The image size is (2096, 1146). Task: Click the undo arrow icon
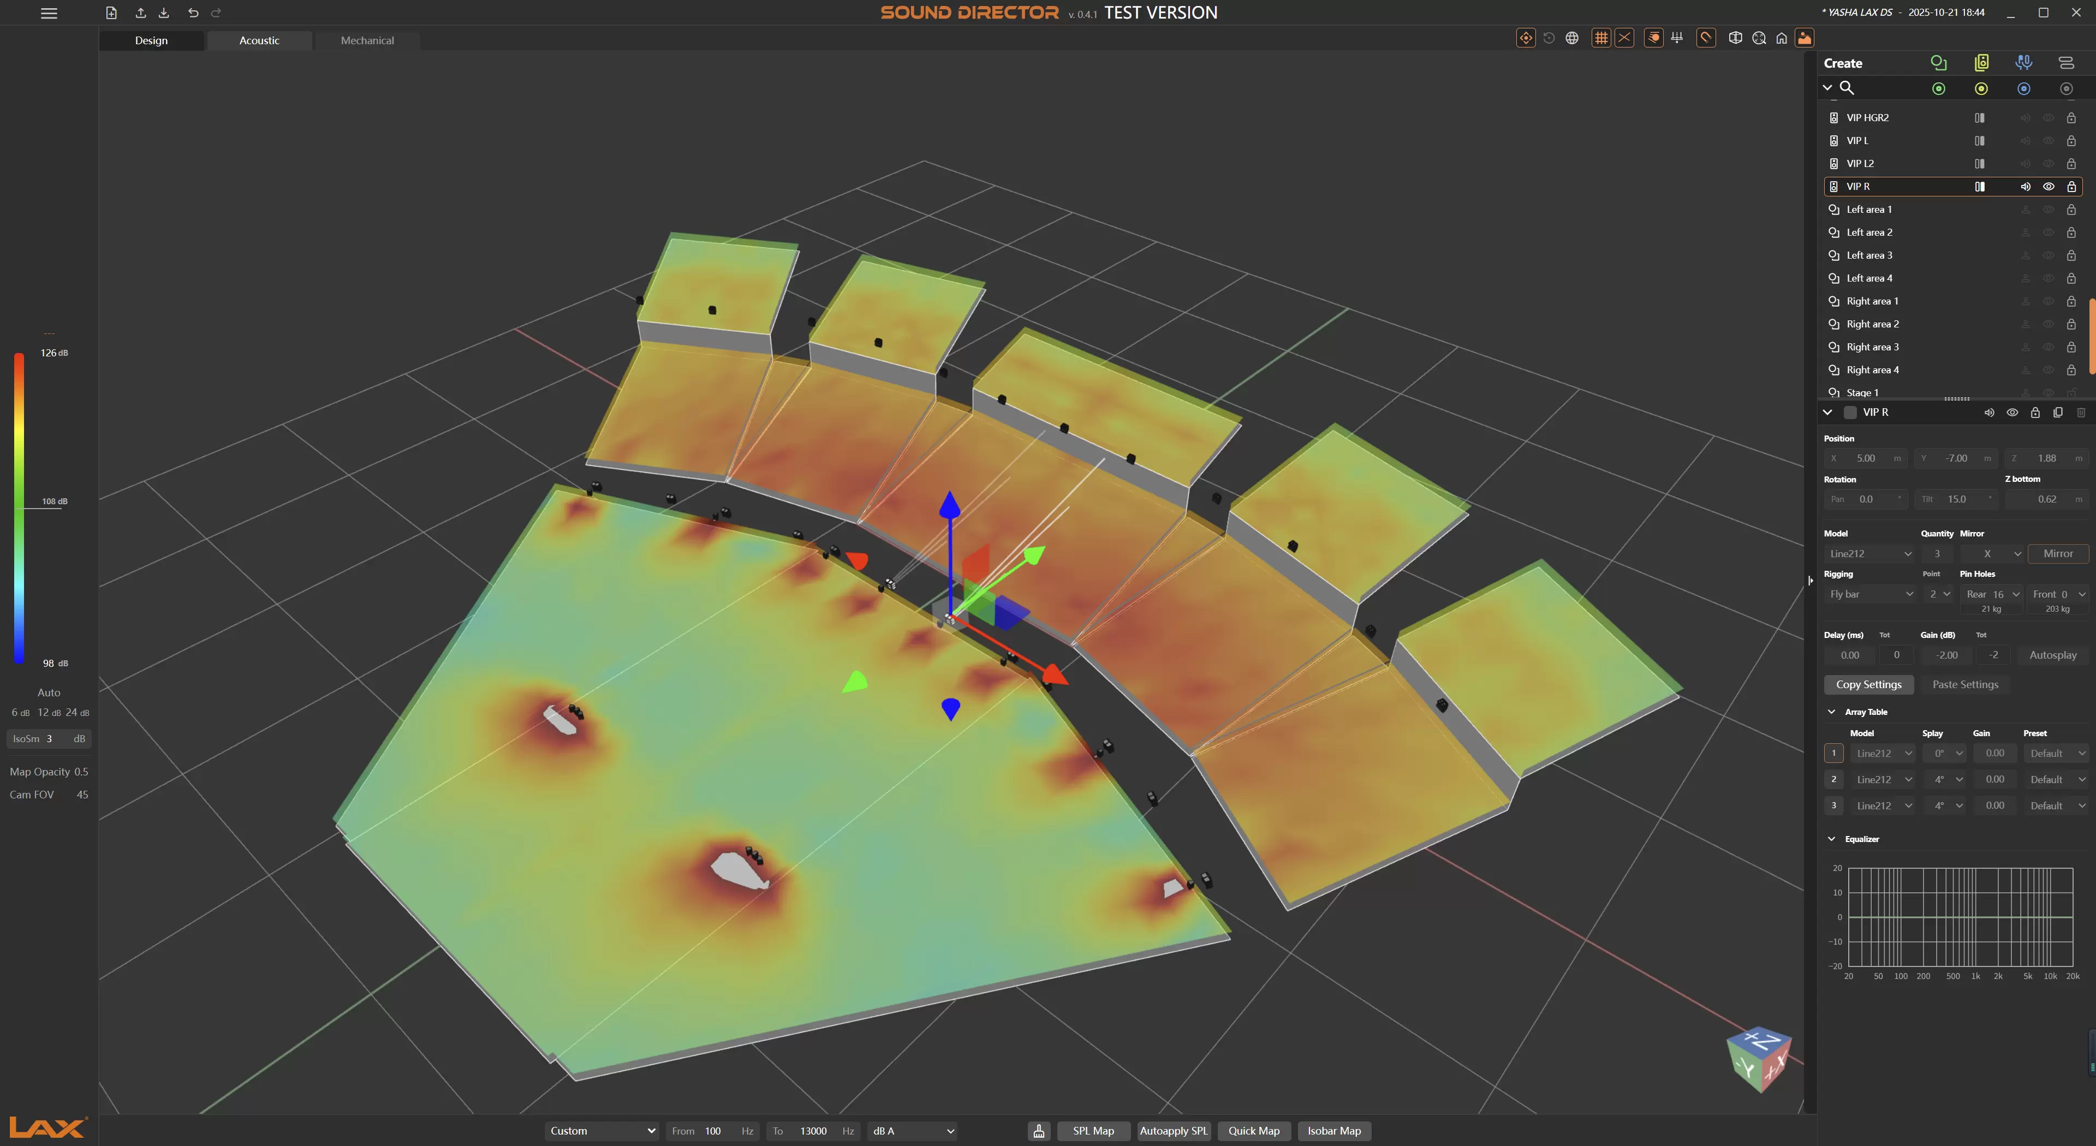(x=193, y=13)
